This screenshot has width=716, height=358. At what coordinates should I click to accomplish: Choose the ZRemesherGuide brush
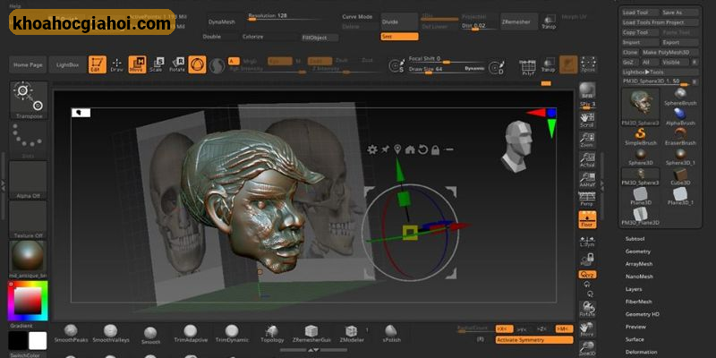[311, 333]
